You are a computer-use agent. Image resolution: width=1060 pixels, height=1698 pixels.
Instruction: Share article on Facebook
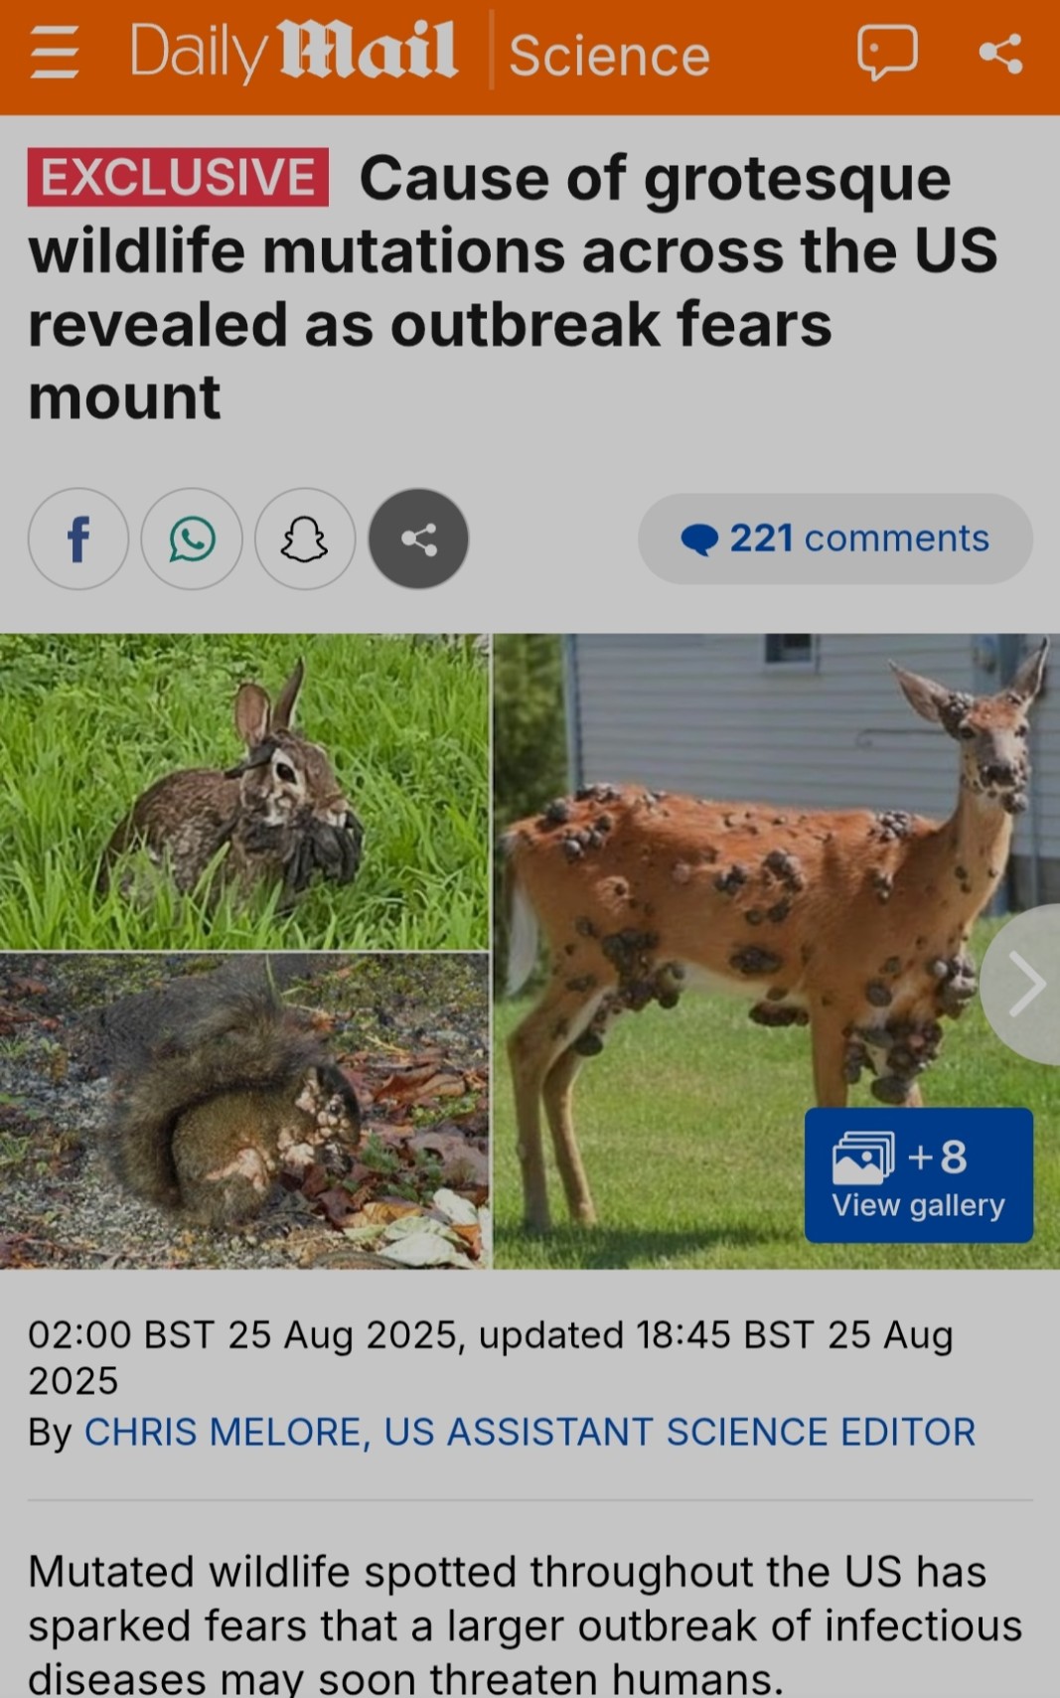(x=78, y=540)
